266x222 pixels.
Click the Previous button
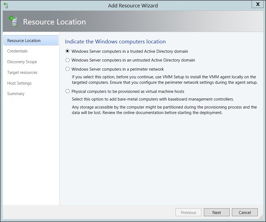point(188,212)
